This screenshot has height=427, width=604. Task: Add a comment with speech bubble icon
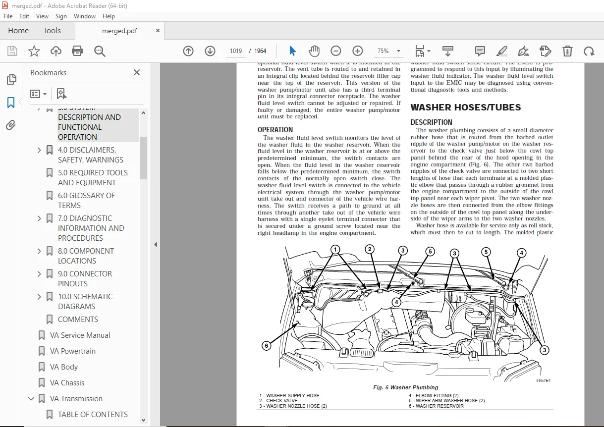480,51
